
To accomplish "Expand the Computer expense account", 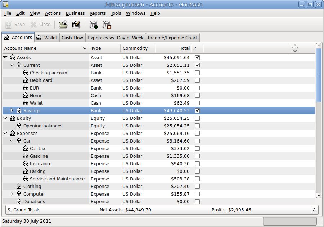I will [12, 194].
